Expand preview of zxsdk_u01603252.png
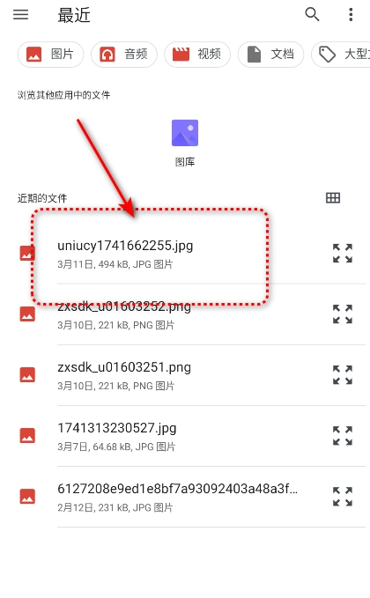 [x=343, y=314]
